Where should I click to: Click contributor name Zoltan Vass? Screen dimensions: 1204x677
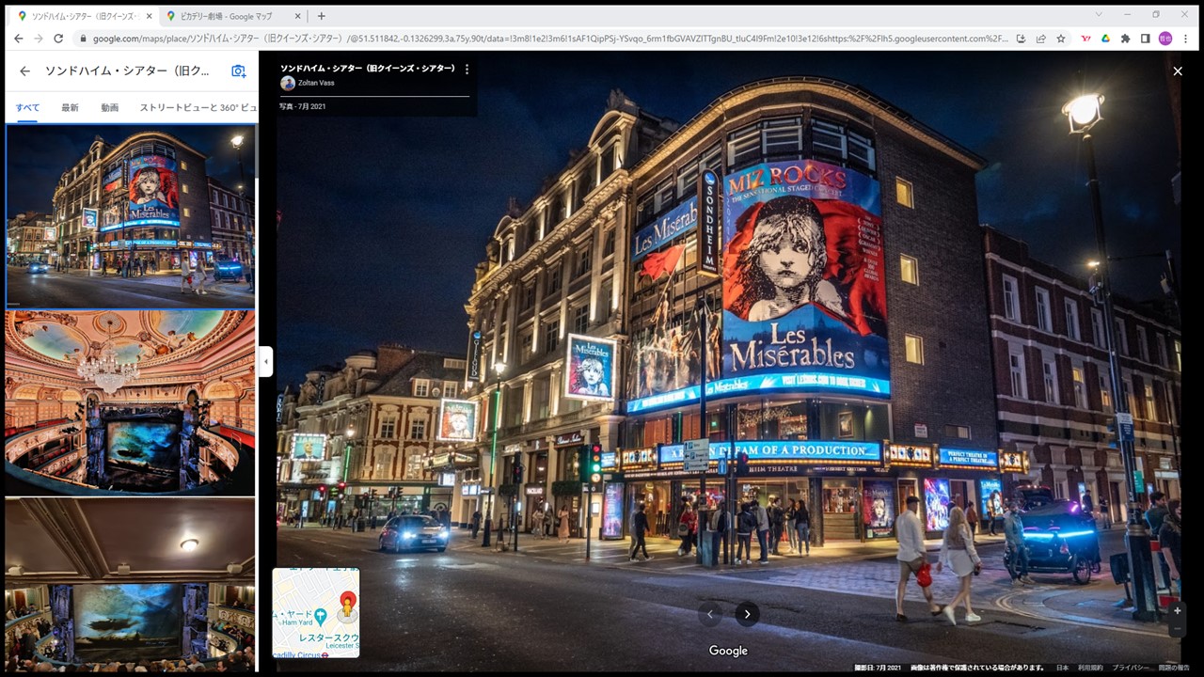(318, 83)
